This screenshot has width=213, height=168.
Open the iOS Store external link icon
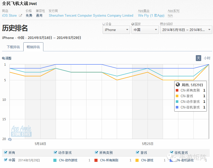click(x=20, y=15)
